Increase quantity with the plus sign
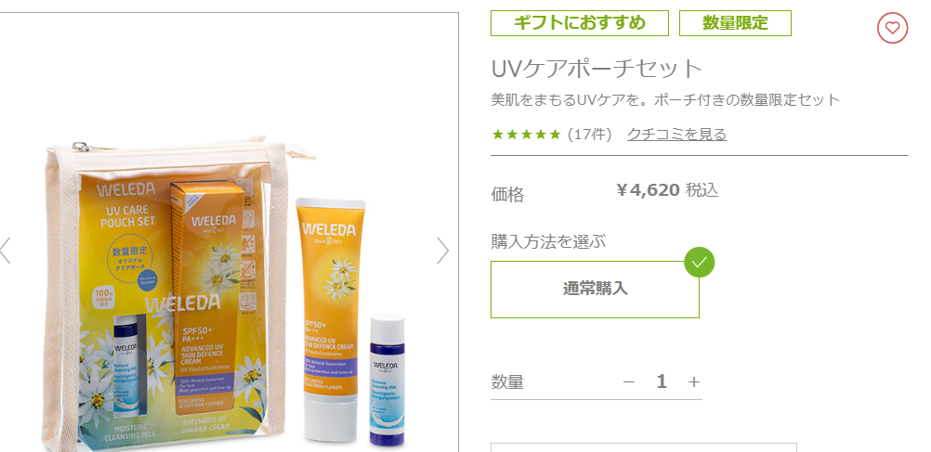The image size is (931, 452). [x=693, y=381]
